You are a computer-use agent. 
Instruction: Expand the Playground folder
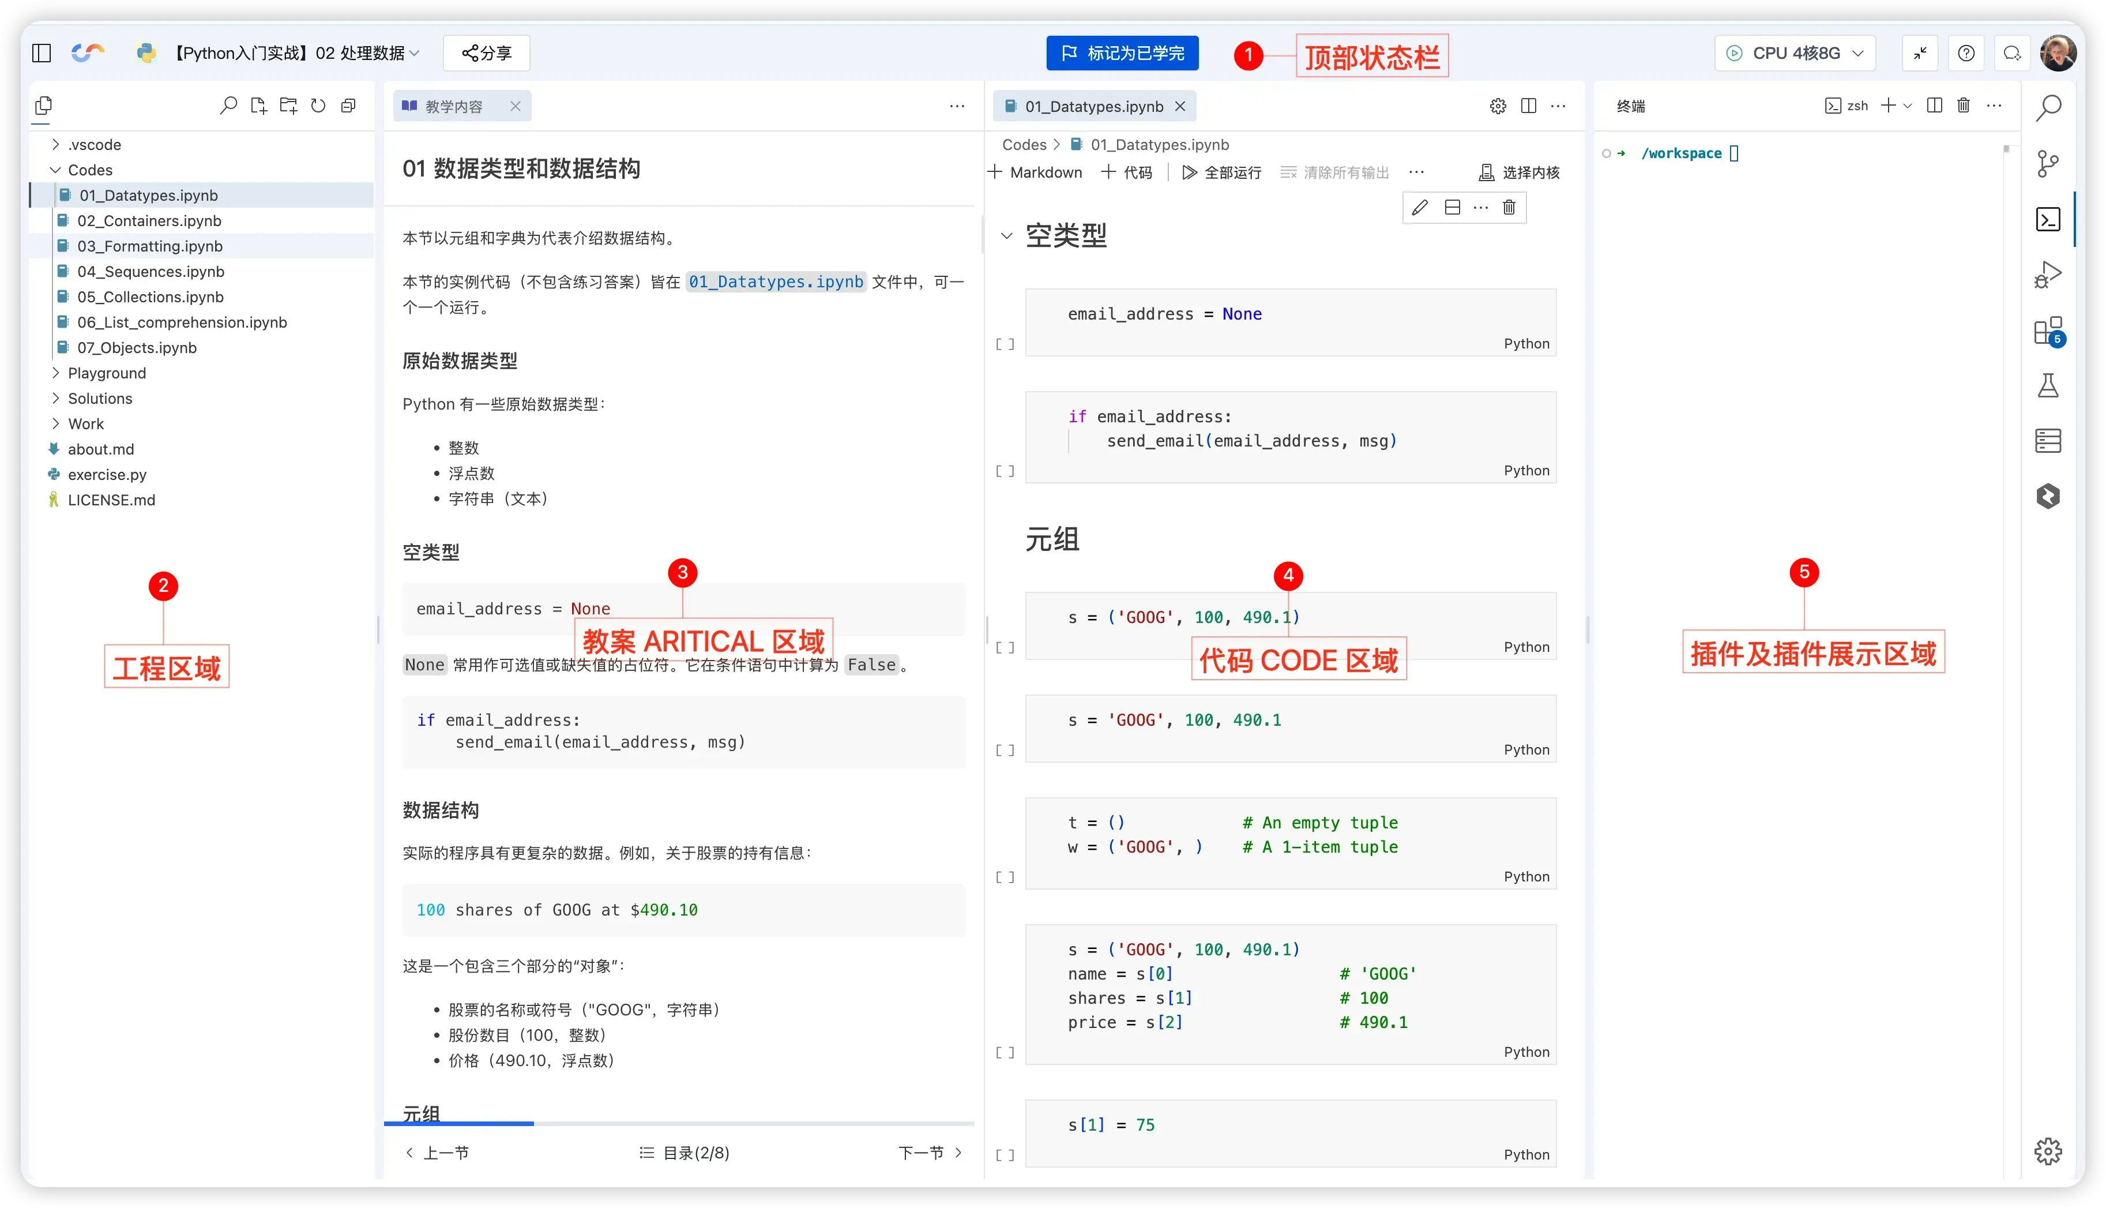[x=106, y=373]
